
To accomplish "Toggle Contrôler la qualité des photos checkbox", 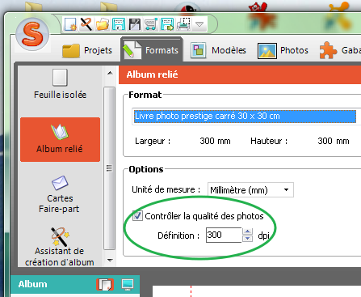I will (x=137, y=216).
